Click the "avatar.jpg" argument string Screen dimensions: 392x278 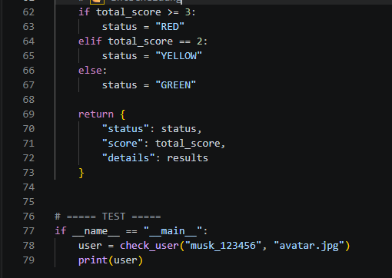tap(309, 246)
